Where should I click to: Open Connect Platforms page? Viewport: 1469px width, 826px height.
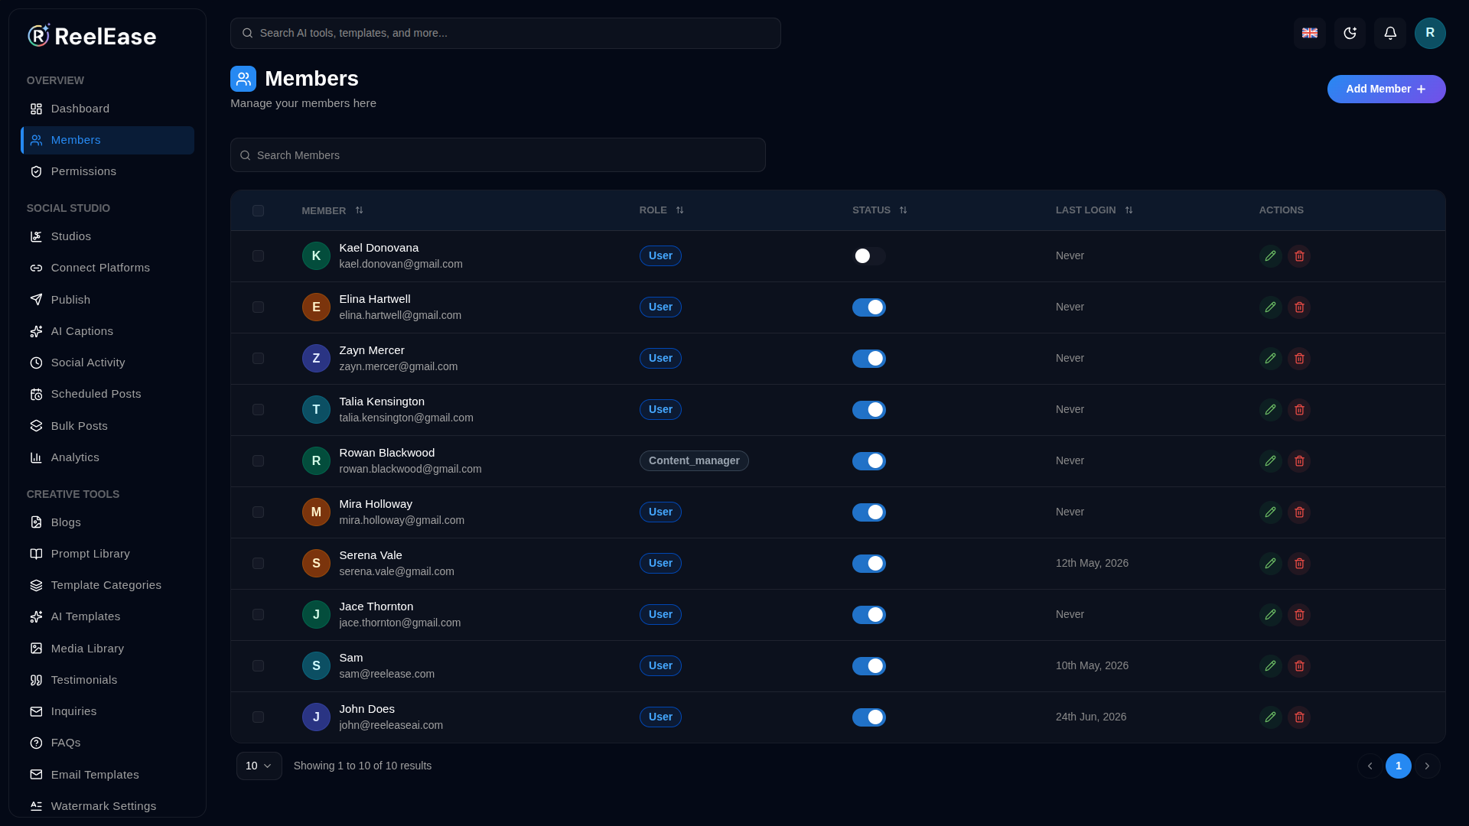point(107,268)
